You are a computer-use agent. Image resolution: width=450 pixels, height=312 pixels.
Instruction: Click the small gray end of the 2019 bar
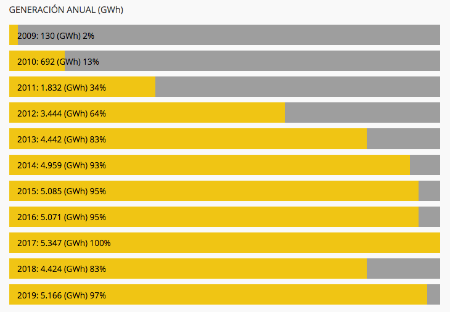coord(433,295)
